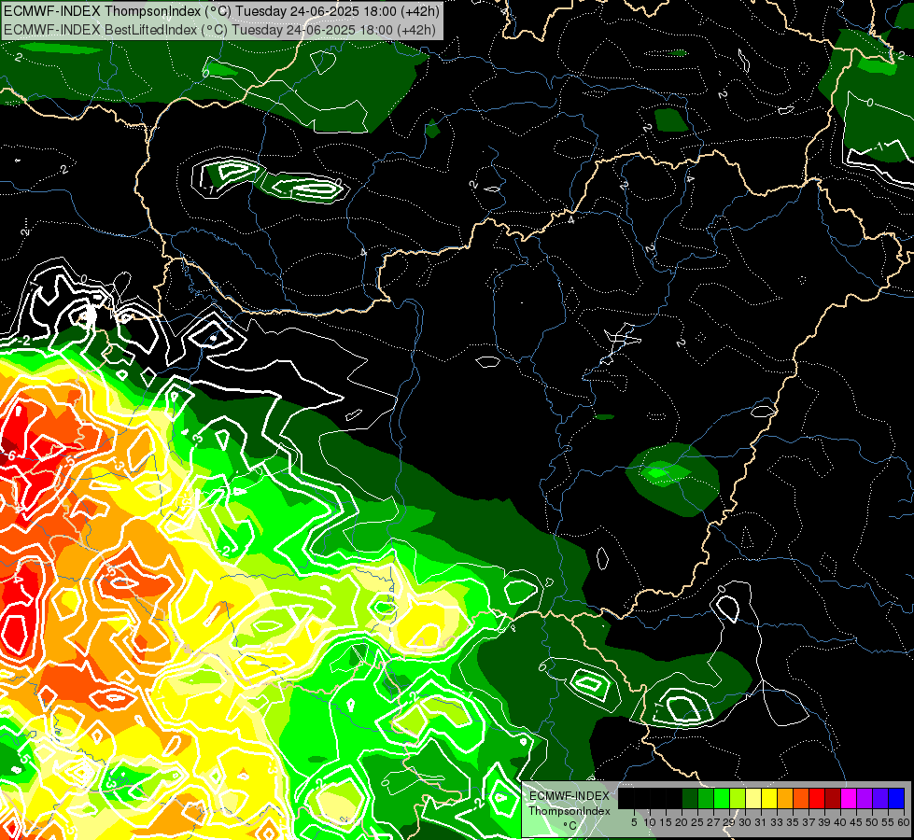Select the yellow 31-33 legend swatch

coord(769,799)
